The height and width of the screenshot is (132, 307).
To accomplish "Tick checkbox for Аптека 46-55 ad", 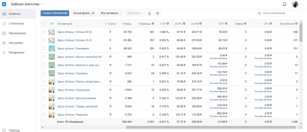I will click(44, 32).
